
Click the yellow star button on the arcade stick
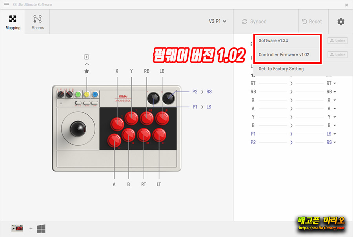(87, 94)
